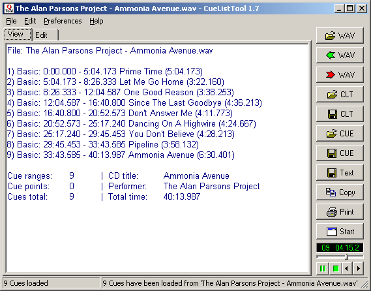This screenshot has width=371, height=291.
Task: Click the playback position slider
Action: 340,256
